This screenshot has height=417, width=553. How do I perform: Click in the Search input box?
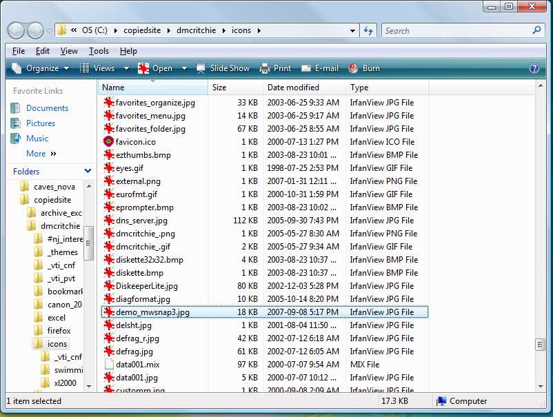click(x=456, y=31)
